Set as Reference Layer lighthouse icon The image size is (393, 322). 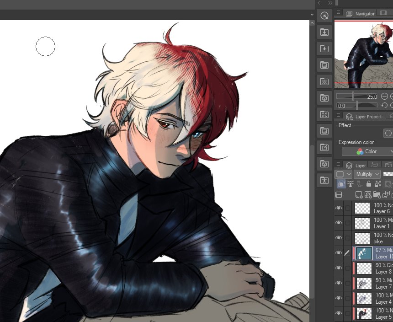tap(351, 184)
